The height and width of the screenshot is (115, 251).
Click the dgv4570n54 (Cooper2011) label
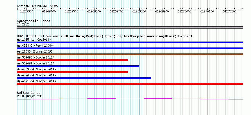point(36,75)
